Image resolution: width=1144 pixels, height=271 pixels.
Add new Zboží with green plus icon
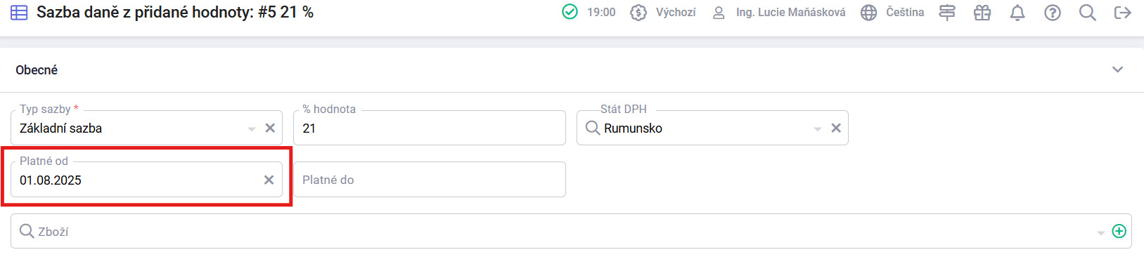click(x=1119, y=231)
